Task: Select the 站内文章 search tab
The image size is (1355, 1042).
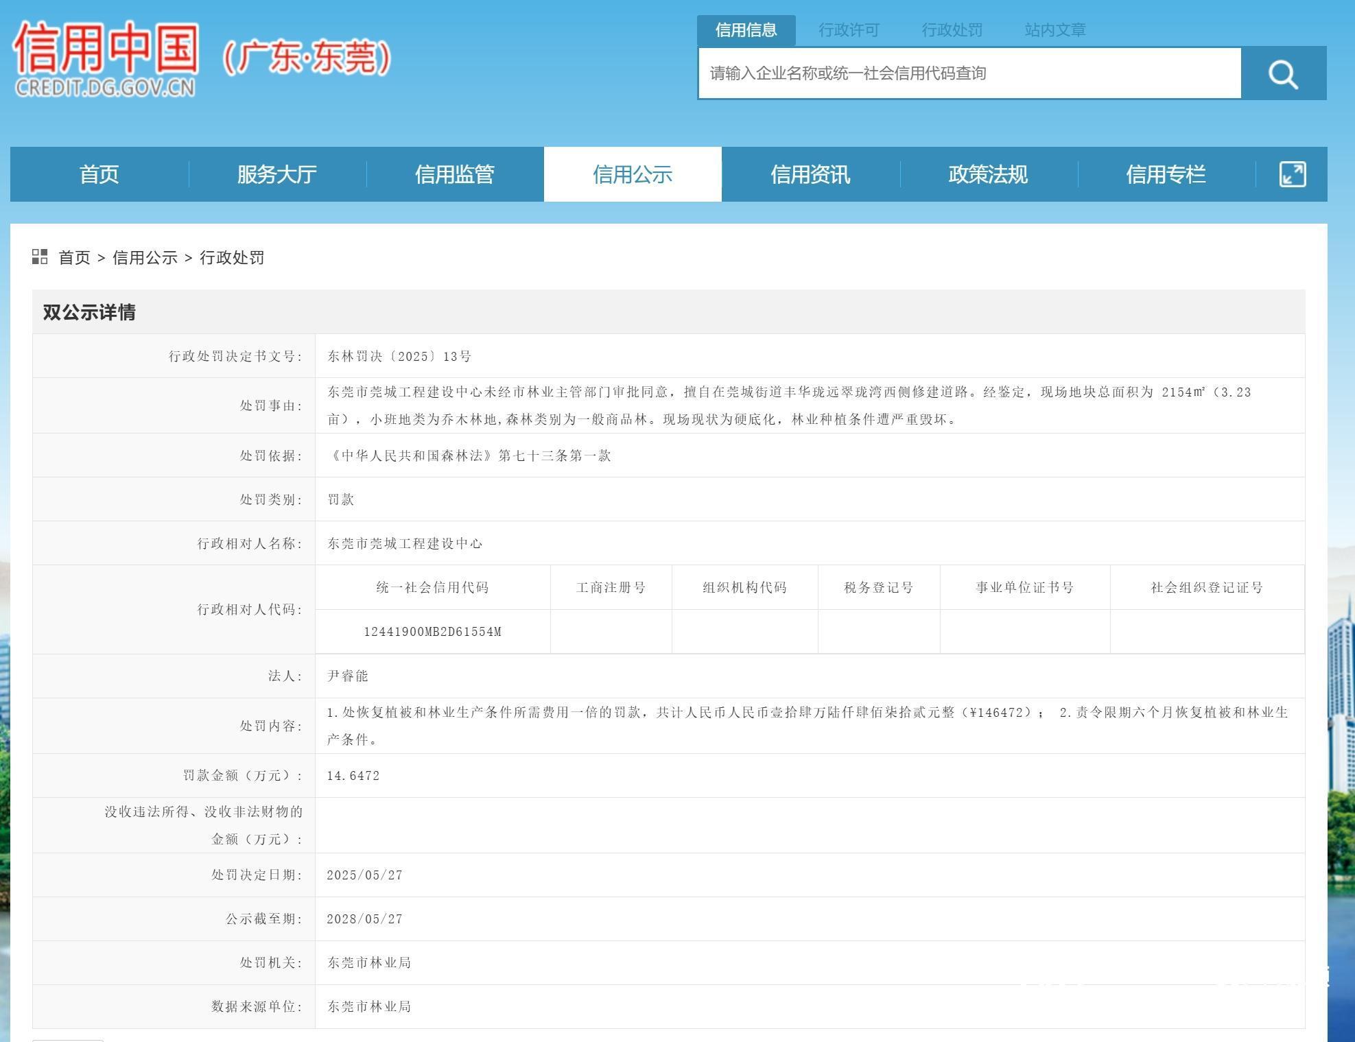Action: [1054, 30]
